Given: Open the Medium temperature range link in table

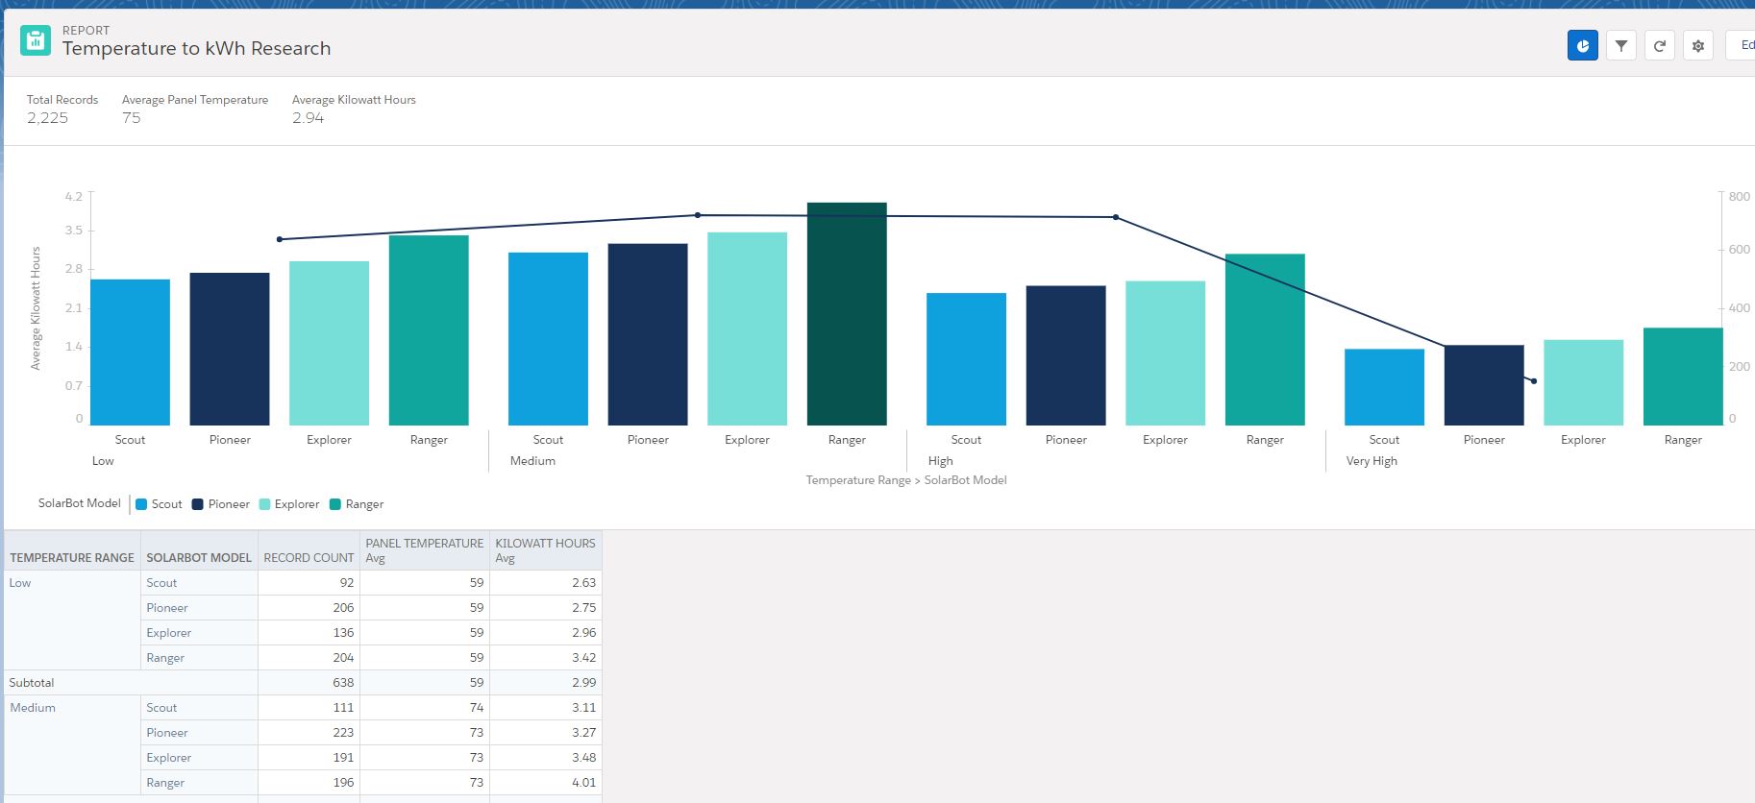Looking at the screenshot, I should pos(33,708).
